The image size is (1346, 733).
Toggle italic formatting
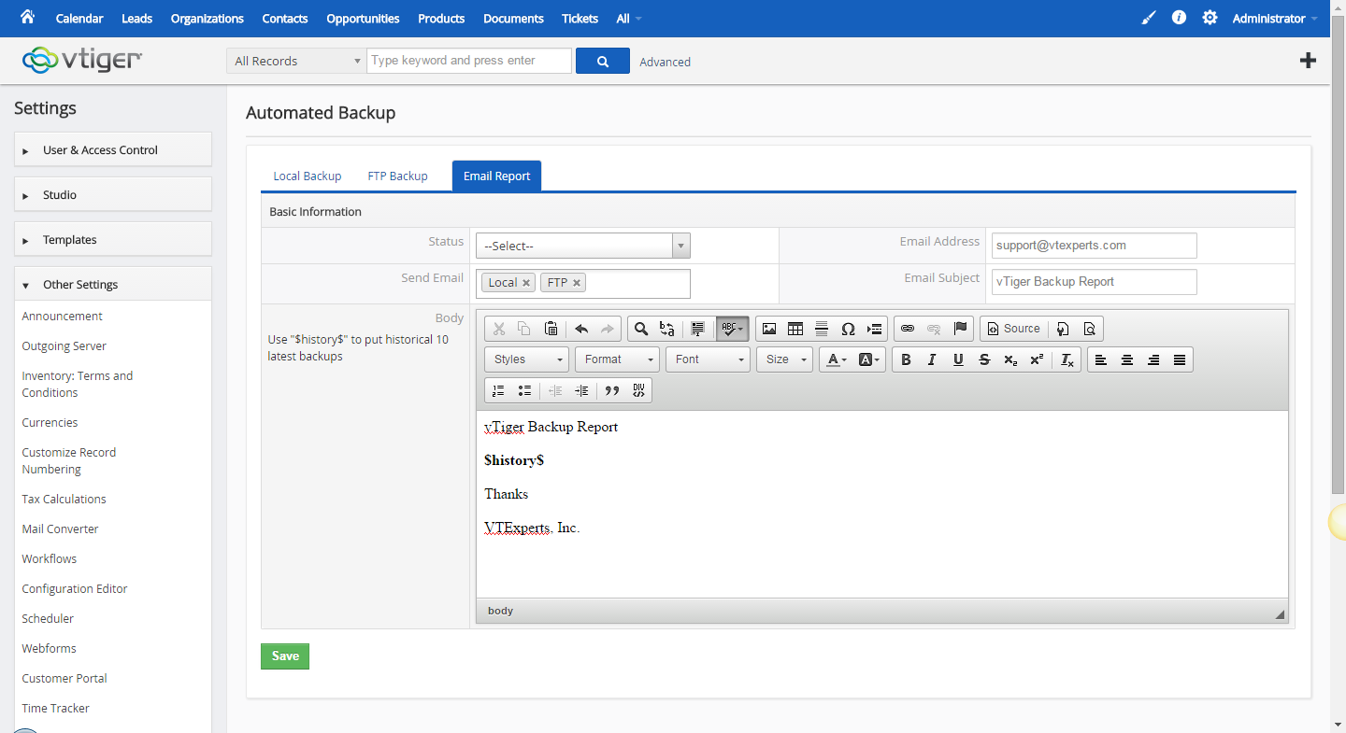[x=932, y=359]
